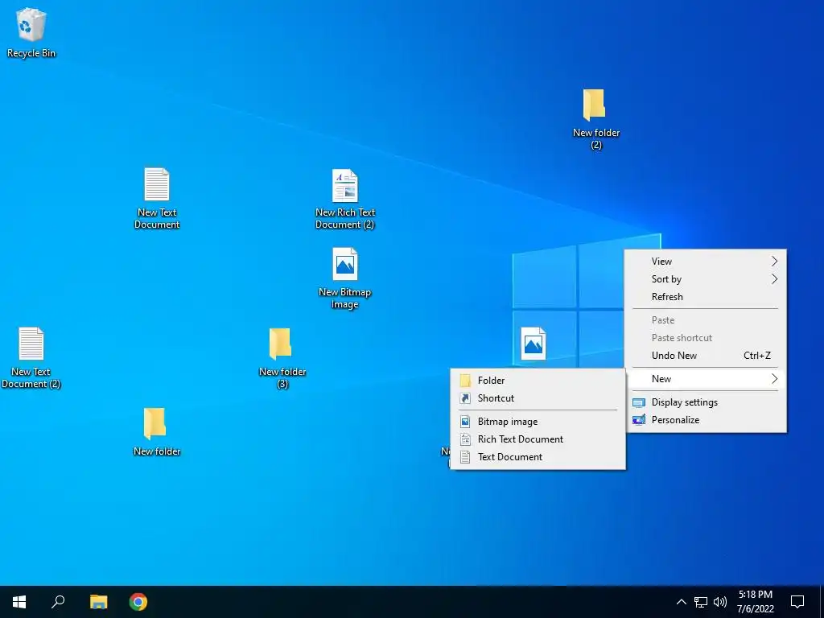Show hidden system tray icons
Screen dimensions: 824x618
click(681, 602)
